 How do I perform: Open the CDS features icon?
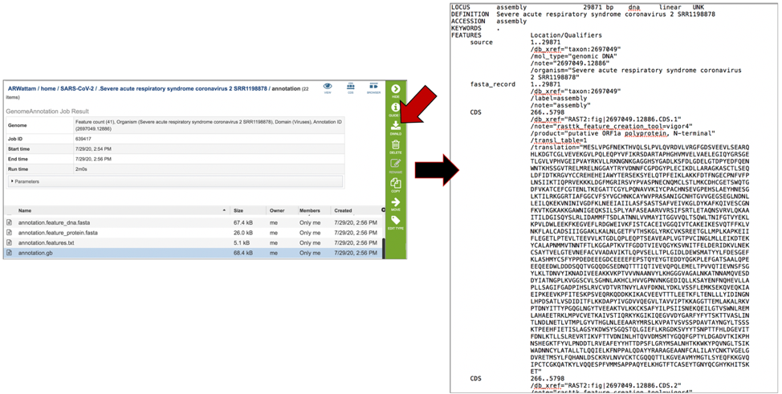[351, 87]
